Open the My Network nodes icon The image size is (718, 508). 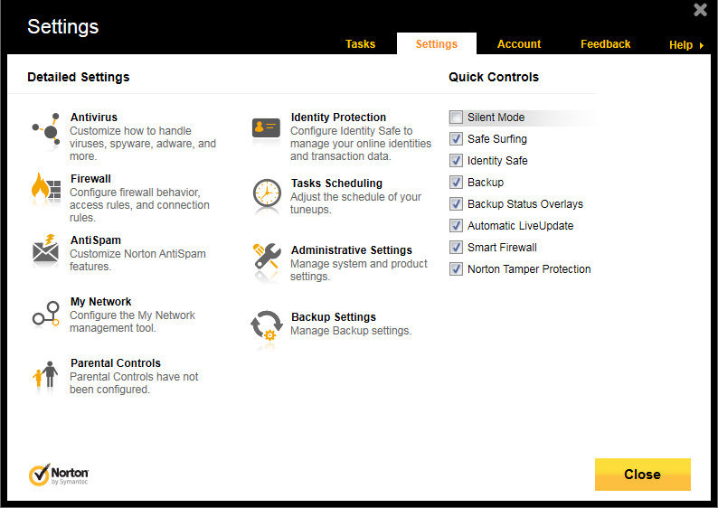46,313
